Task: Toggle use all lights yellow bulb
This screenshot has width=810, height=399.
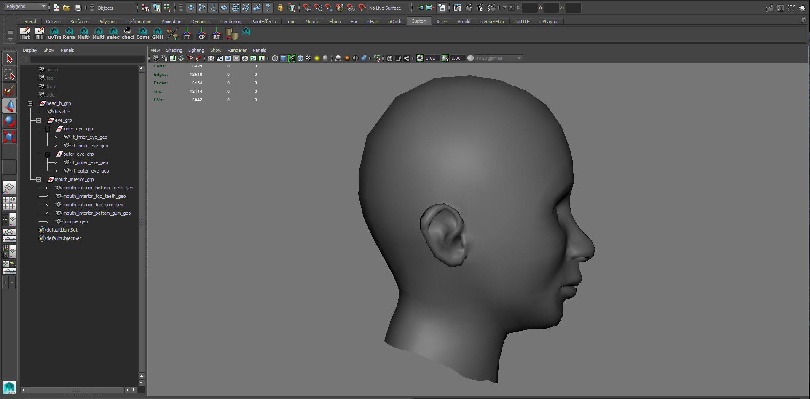Action: (x=317, y=58)
